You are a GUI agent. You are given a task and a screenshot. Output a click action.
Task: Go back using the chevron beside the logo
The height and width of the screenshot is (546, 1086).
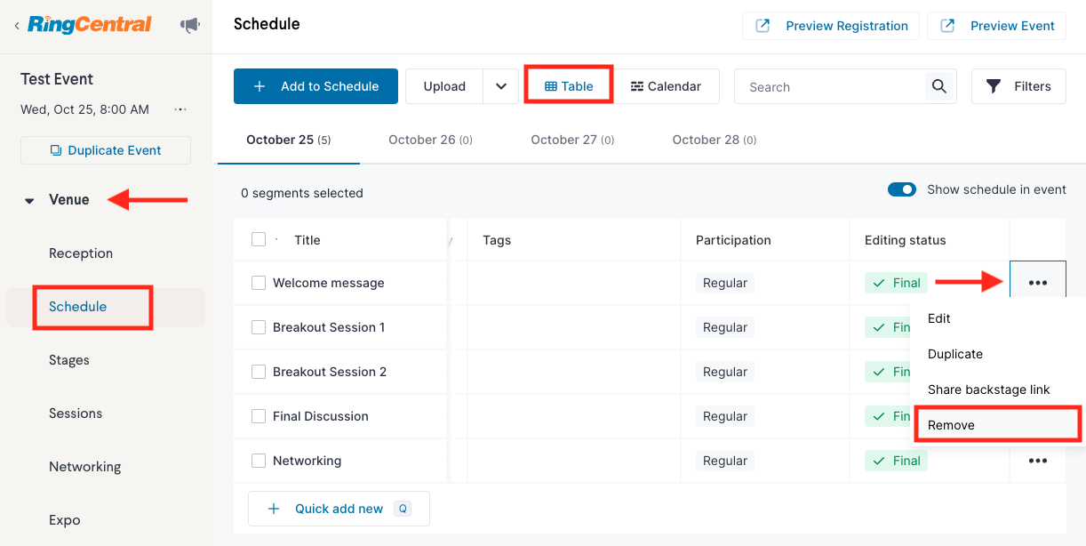coord(17,26)
